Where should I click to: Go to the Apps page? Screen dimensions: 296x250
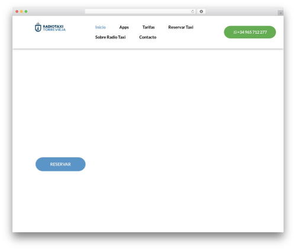pyautogui.click(x=124, y=27)
